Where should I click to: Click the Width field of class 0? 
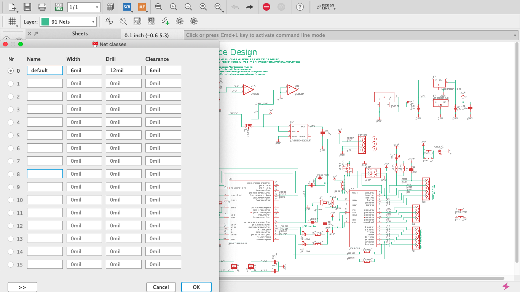pos(84,70)
